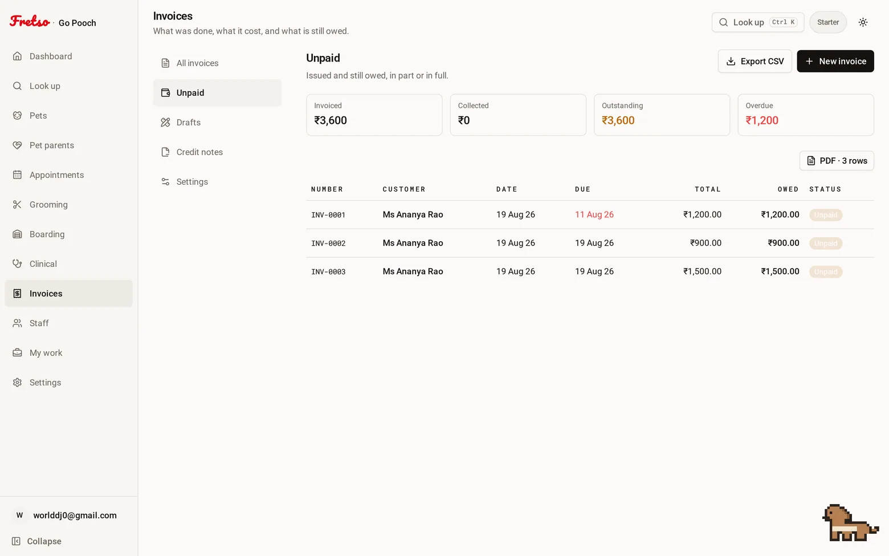This screenshot has height=556, width=889.
Task: Click the Boarding icon in sidebar
Action: point(18,234)
